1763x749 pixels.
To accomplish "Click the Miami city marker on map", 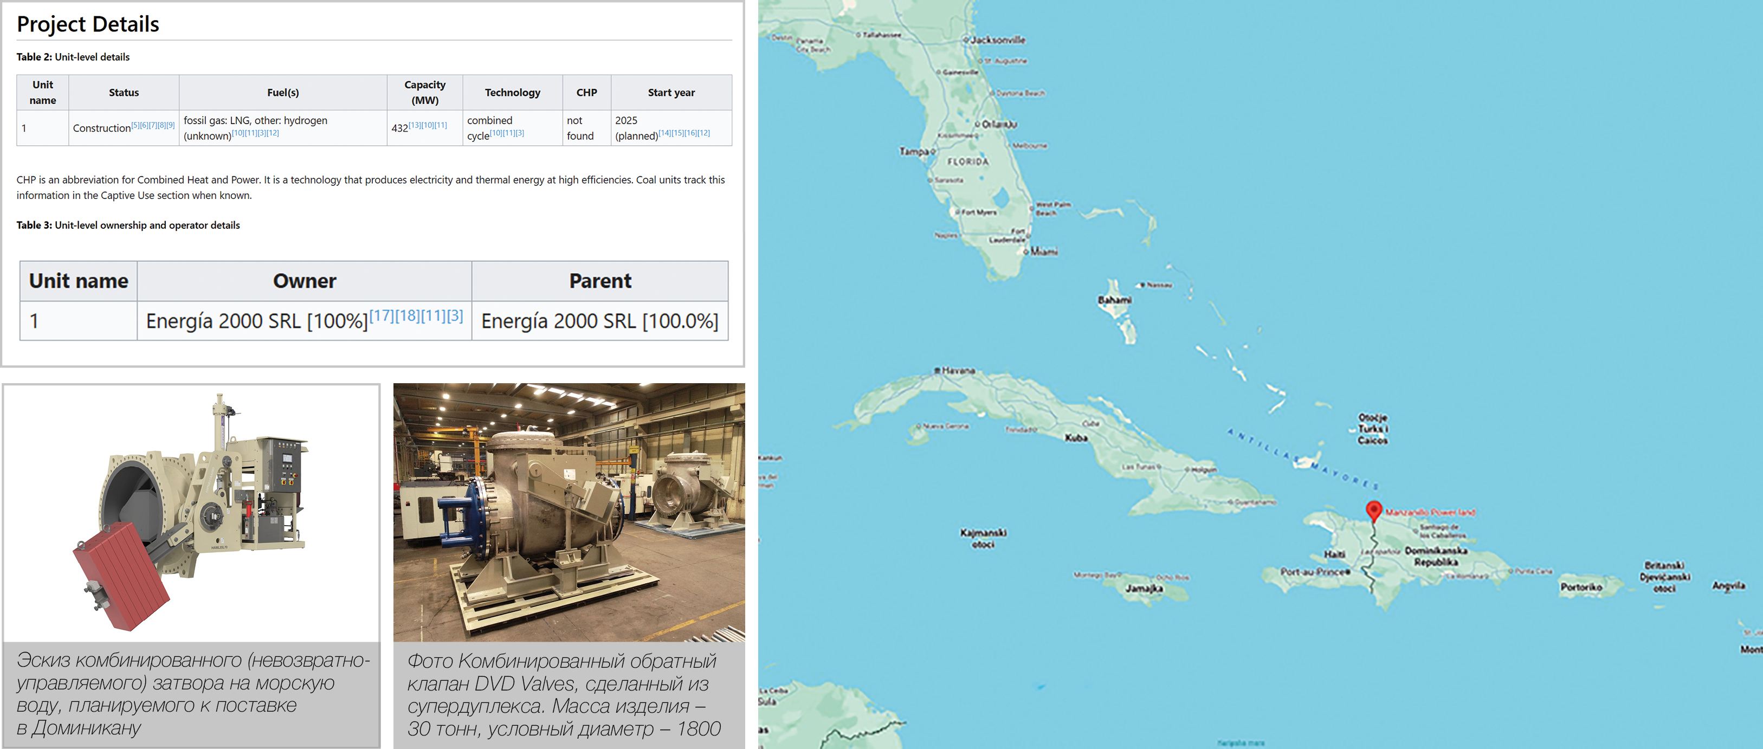I will tap(1026, 251).
